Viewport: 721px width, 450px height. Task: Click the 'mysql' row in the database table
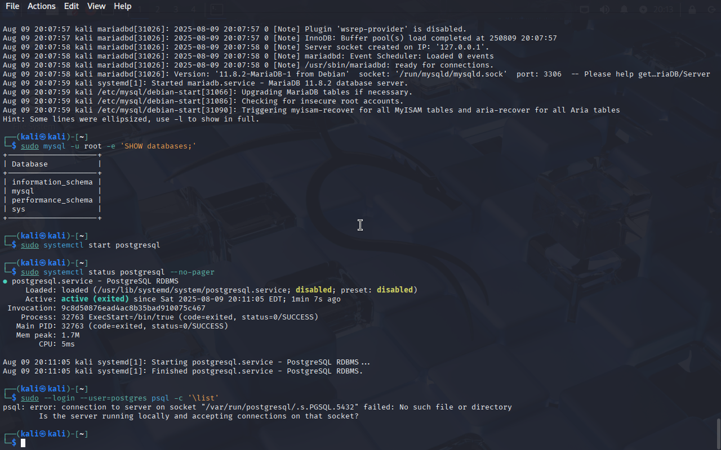coord(52,191)
